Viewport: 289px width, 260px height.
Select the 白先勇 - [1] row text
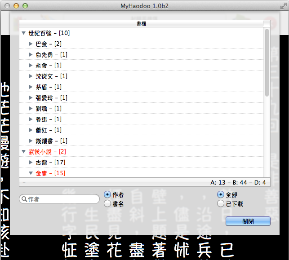coord(51,55)
